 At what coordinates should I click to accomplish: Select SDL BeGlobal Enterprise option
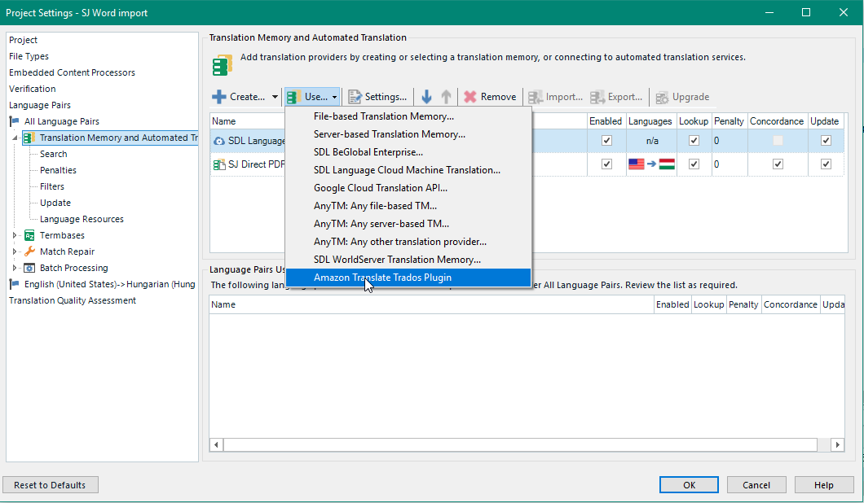point(408,152)
